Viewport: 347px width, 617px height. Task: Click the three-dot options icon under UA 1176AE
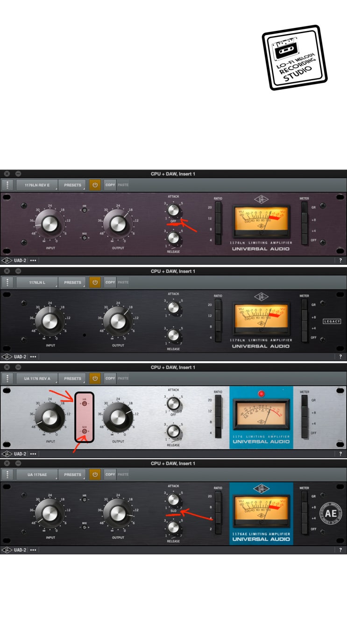click(33, 550)
